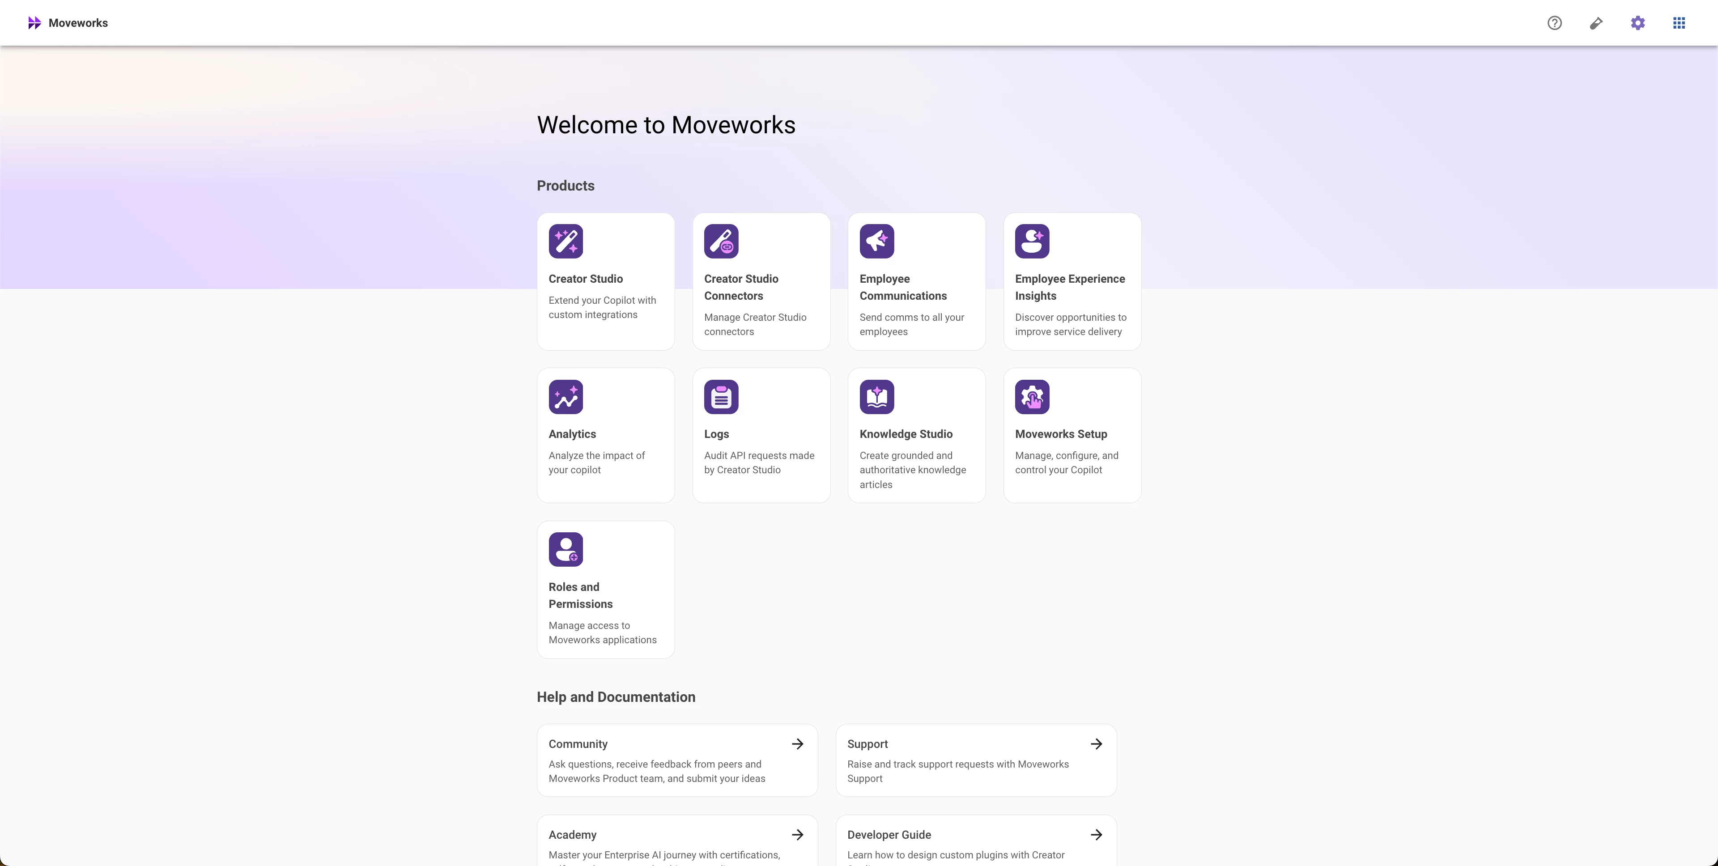Click the settings gear in header

click(1638, 23)
